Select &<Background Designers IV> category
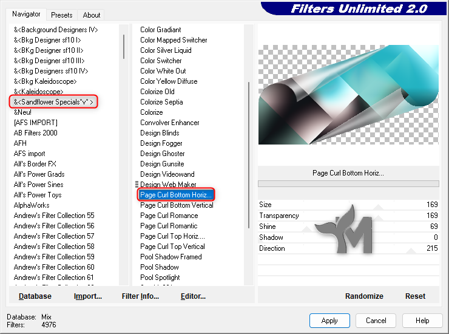 pos(56,30)
